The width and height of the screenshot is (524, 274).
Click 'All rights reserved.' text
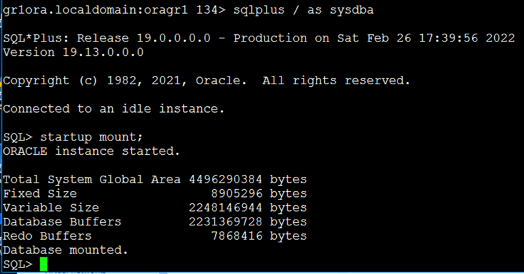pos(336,81)
